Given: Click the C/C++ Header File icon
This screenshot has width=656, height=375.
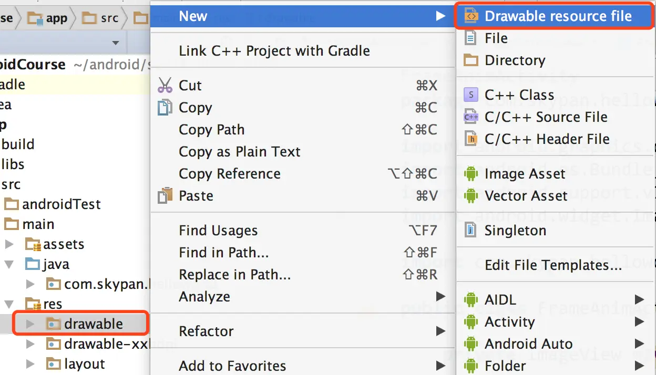Looking at the screenshot, I should [x=471, y=139].
